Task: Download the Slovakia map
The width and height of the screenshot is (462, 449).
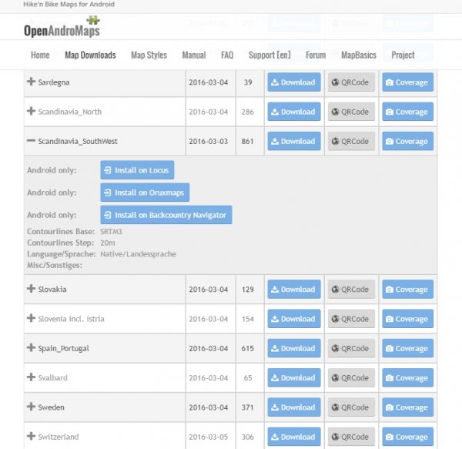Action: pyautogui.click(x=293, y=290)
